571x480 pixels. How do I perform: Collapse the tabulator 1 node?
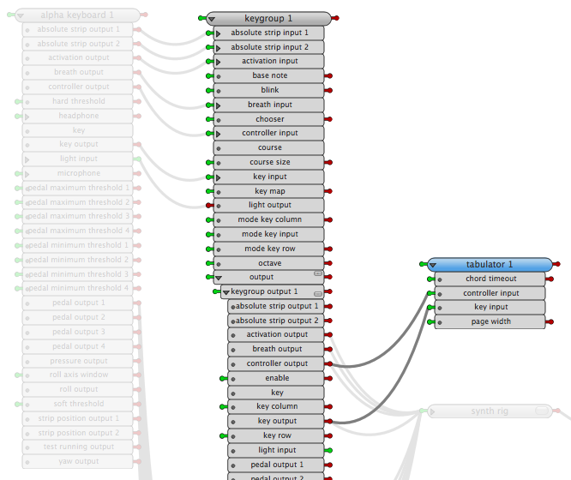[433, 265]
